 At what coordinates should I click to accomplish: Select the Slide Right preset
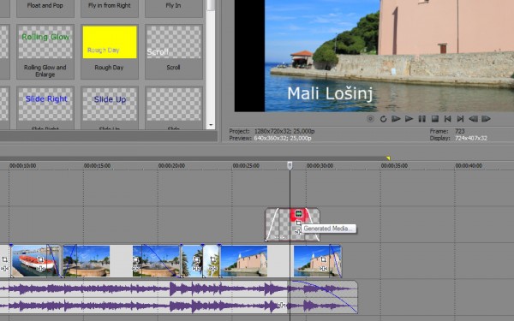coord(45,108)
